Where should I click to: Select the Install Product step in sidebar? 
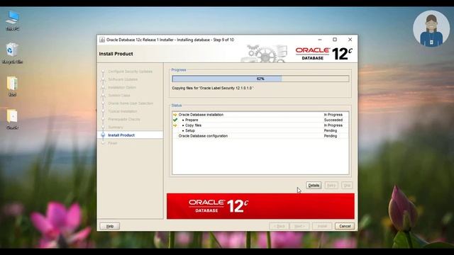[121, 135]
